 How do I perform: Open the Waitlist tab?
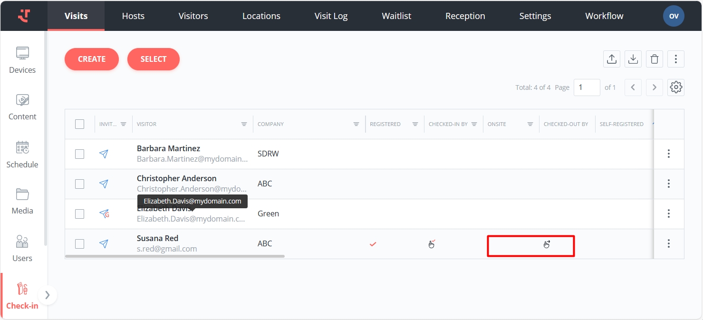[396, 16]
